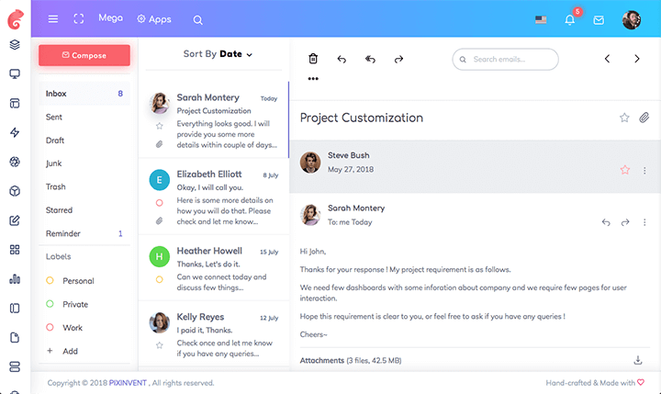Click the forward arrow icon in toolbar
This screenshot has height=394, width=661.
[x=398, y=59]
